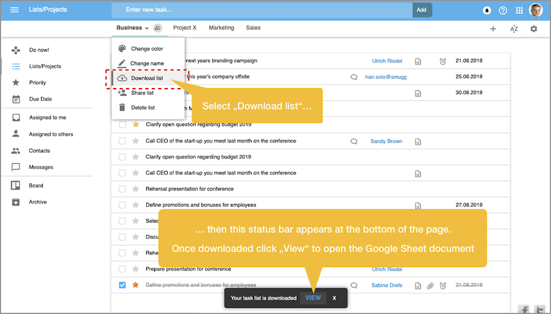
Task: Open assignee Sabine Drefs link
Action: (387, 285)
